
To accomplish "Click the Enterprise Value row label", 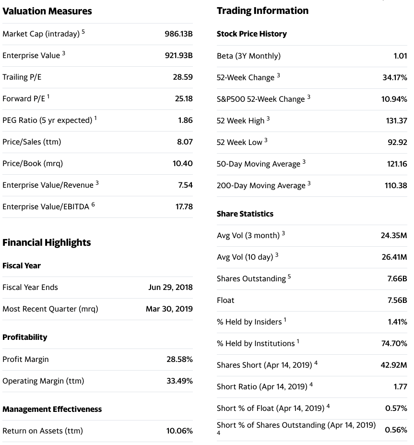I will click(31, 55).
